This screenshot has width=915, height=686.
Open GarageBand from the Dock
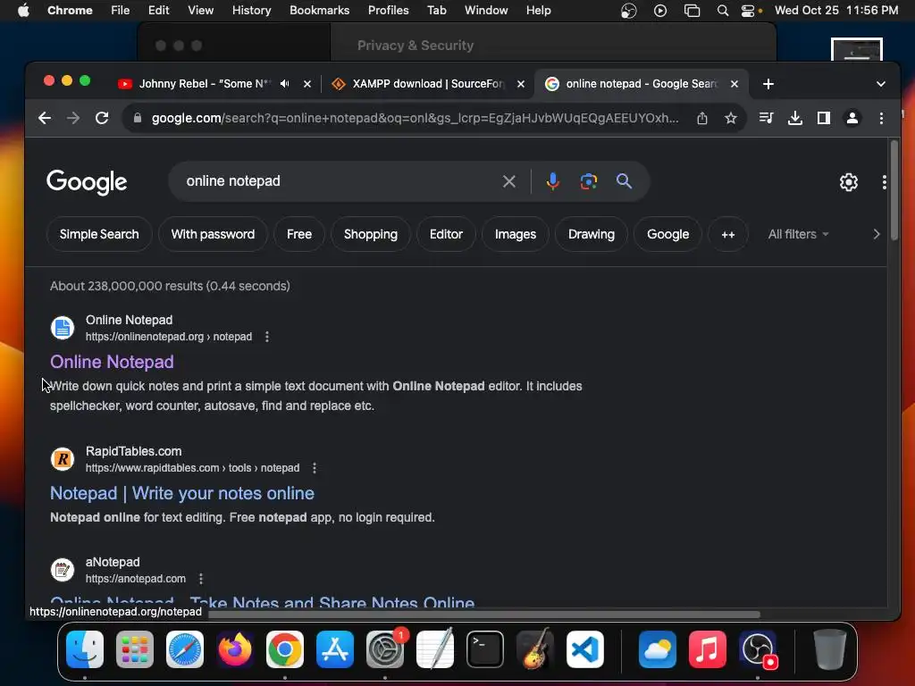tap(535, 649)
